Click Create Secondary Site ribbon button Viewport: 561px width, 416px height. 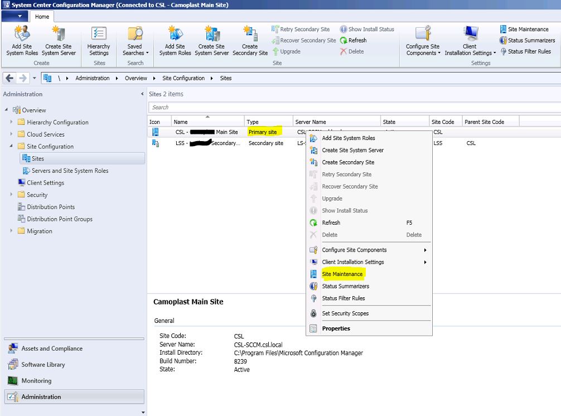point(250,40)
